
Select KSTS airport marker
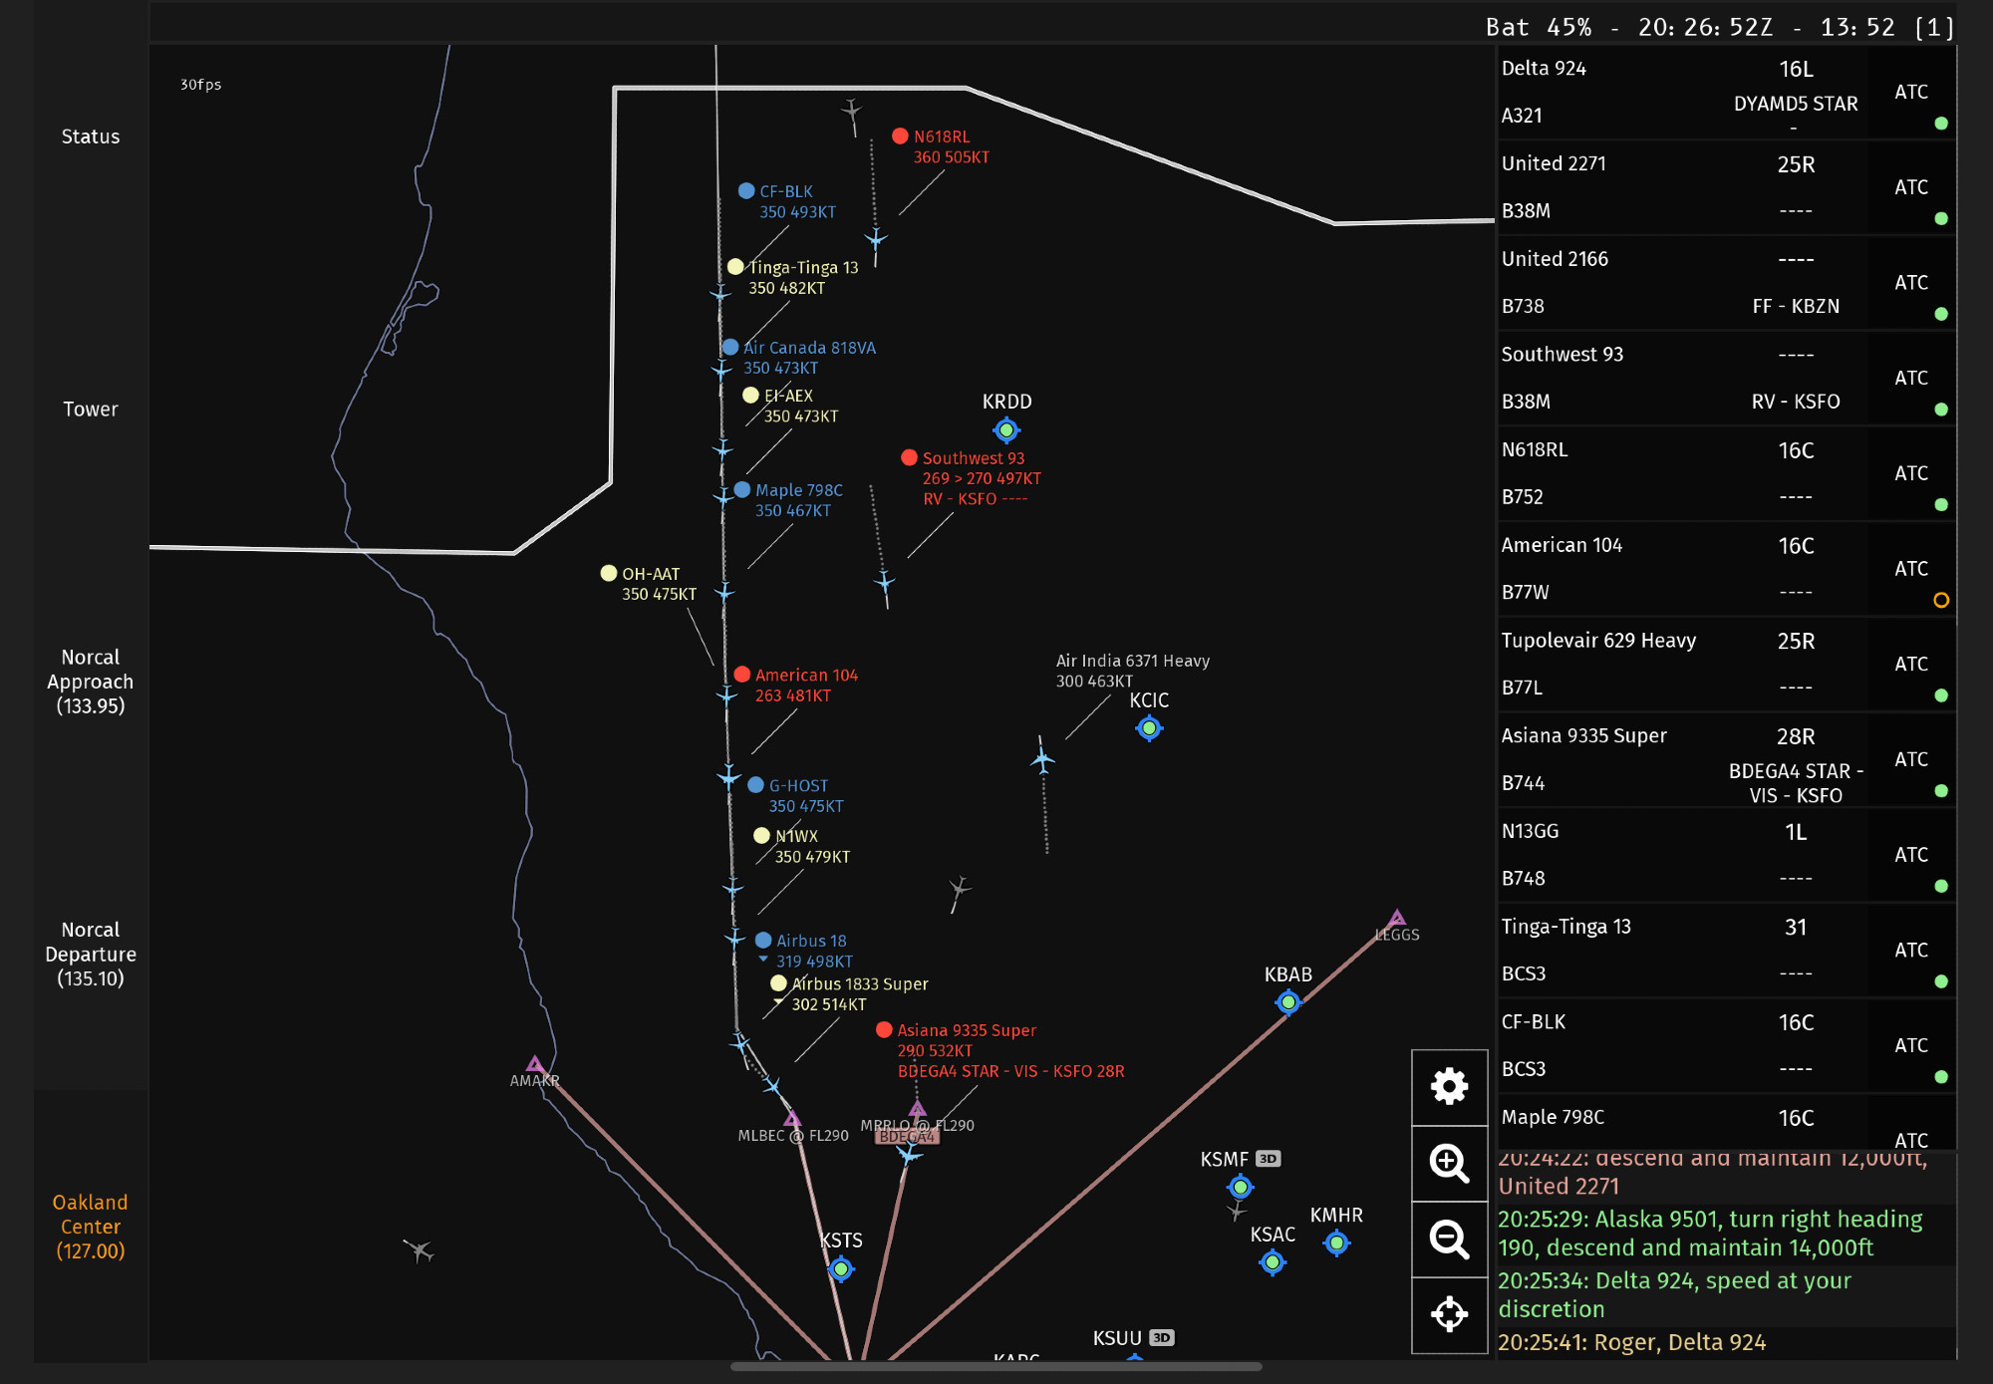841,1268
